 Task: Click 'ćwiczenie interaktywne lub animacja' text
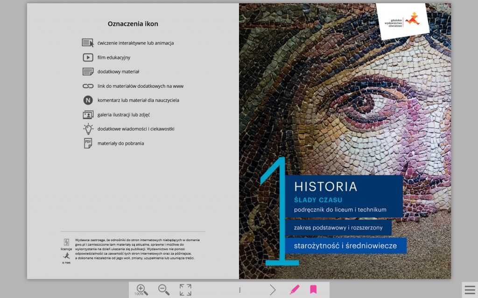(x=136, y=43)
